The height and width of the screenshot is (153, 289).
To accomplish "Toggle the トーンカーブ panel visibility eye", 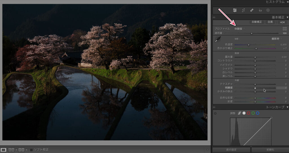I will pyautogui.click(x=214, y=107).
